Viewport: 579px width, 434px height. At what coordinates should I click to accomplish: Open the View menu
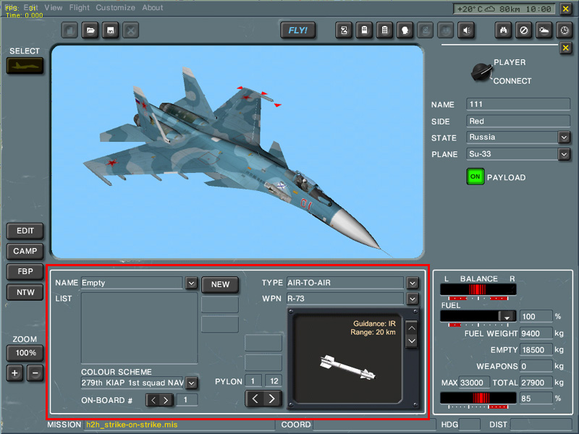pos(54,7)
